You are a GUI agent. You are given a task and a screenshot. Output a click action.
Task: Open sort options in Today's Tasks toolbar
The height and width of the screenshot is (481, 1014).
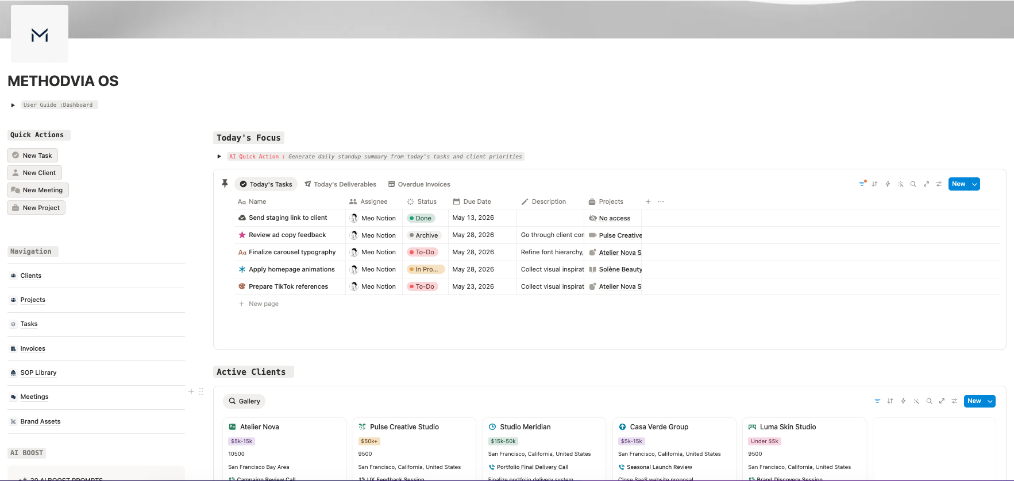pyautogui.click(x=874, y=184)
